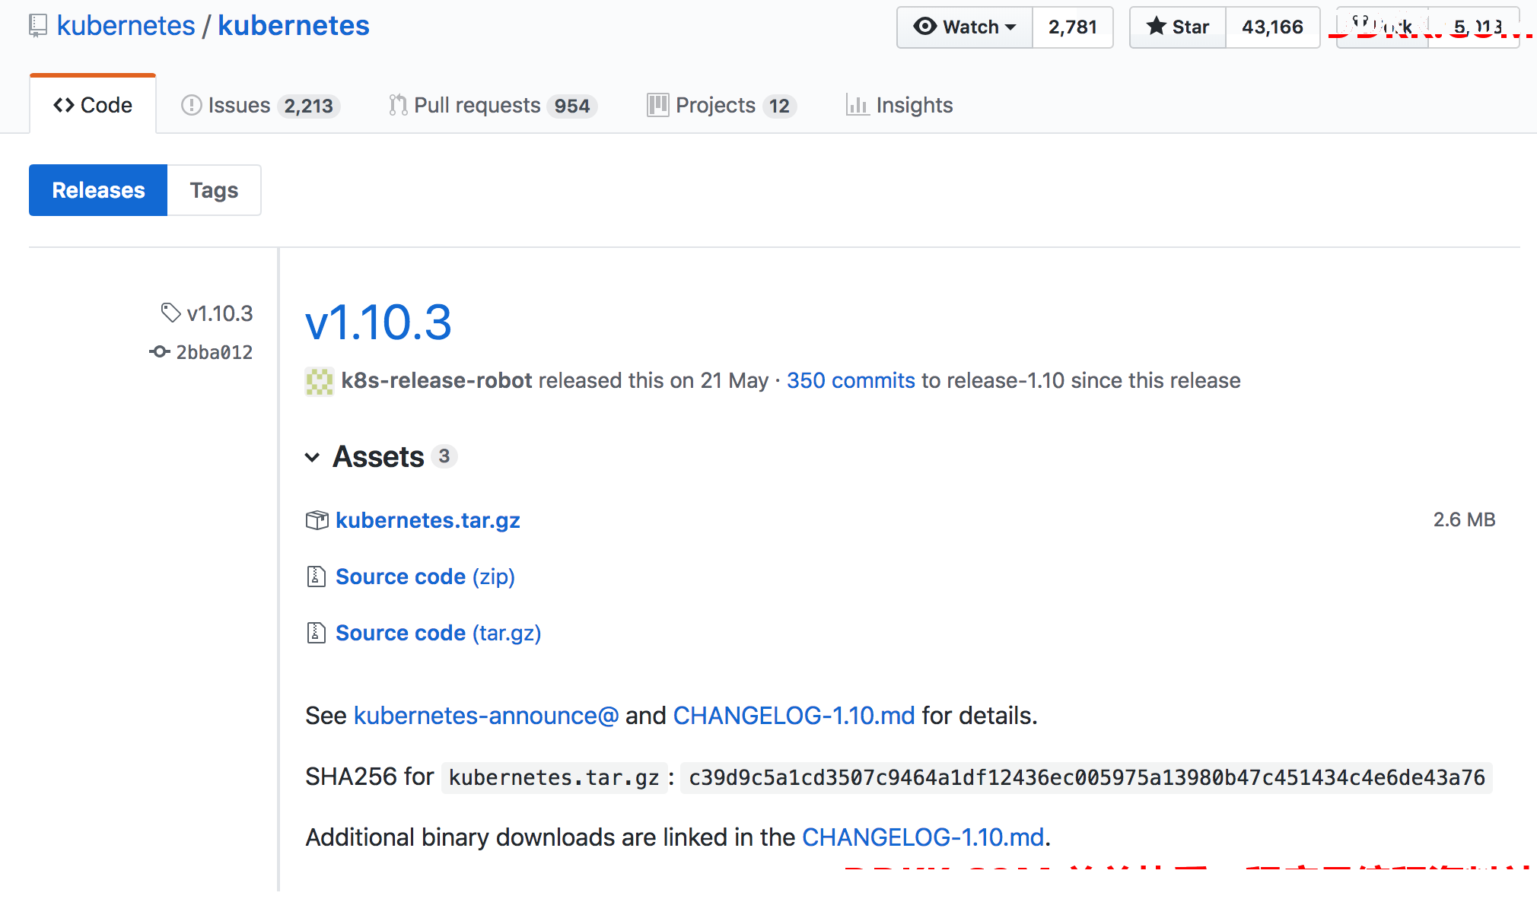Open the v1.10.3 release title
The image size is (1537, 899).
(378, 322)
